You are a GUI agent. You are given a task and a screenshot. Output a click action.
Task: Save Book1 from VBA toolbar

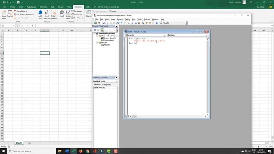(104, 23)
